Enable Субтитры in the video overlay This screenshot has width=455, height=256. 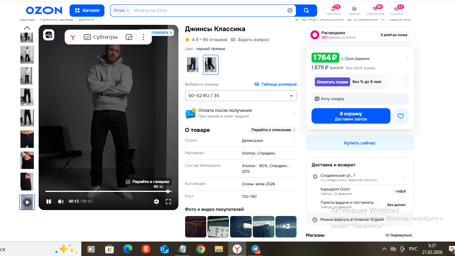pyautogui.click(x=100, y=37)
